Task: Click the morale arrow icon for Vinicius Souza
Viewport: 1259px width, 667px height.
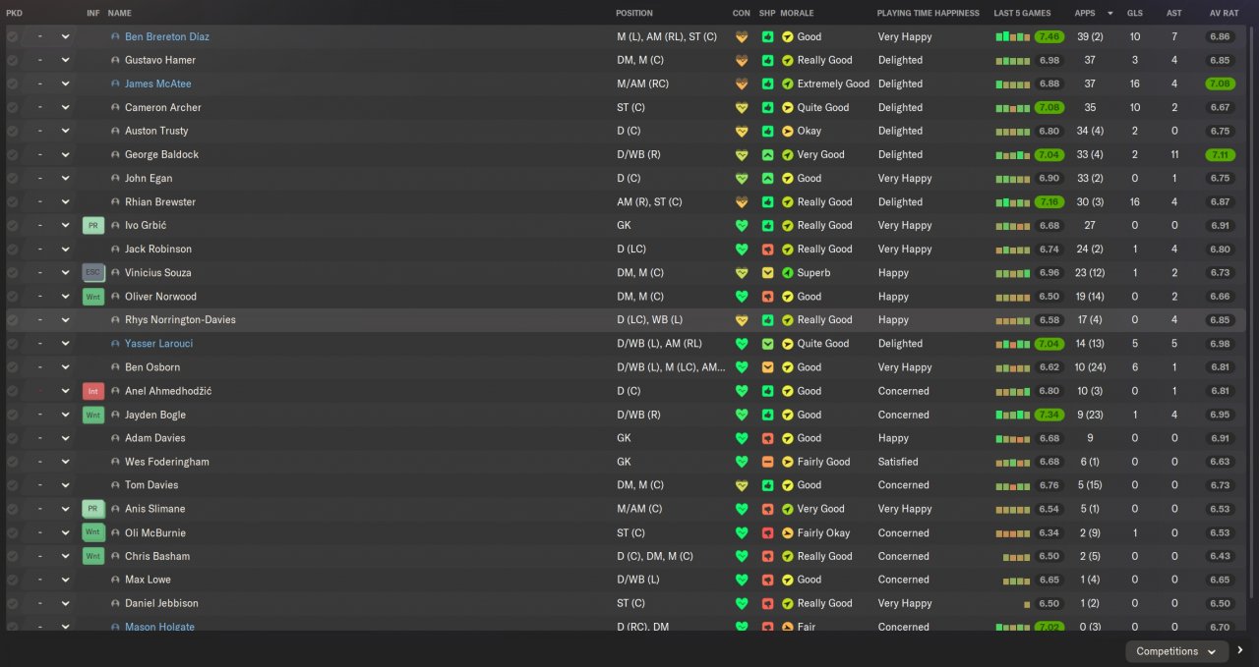Action: (x=788, y=273)
